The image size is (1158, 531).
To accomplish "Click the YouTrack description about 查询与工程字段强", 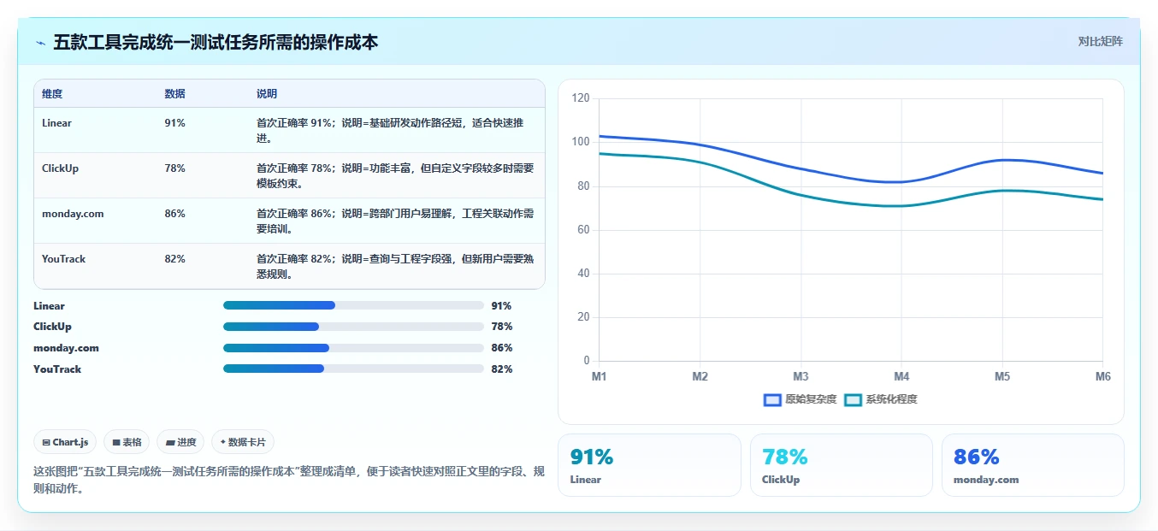I will point(395,267).
